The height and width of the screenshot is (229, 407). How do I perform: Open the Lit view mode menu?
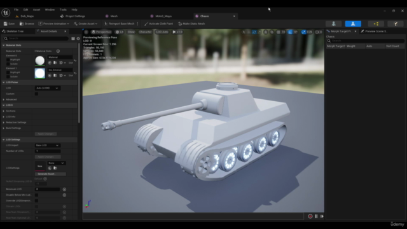click(120, 32)
